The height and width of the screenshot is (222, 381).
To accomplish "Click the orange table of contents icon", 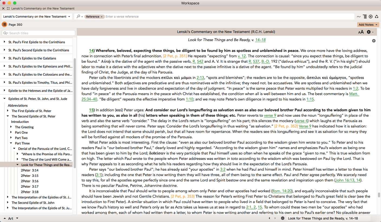I will pyautogui.click(x=4, y=25).
